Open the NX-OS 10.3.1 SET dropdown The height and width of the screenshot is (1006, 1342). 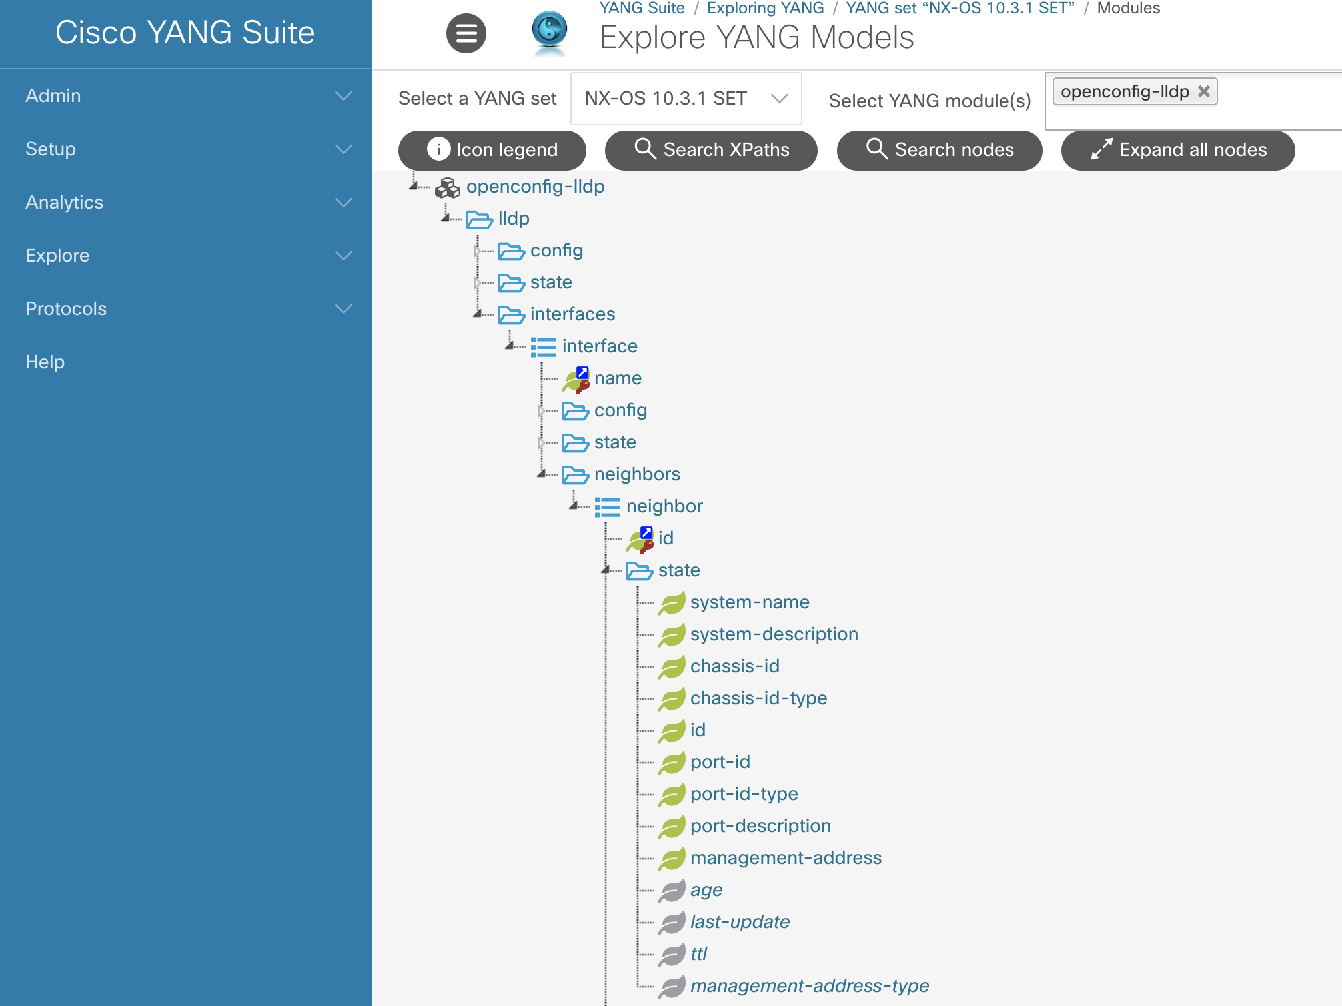[686, 99]
